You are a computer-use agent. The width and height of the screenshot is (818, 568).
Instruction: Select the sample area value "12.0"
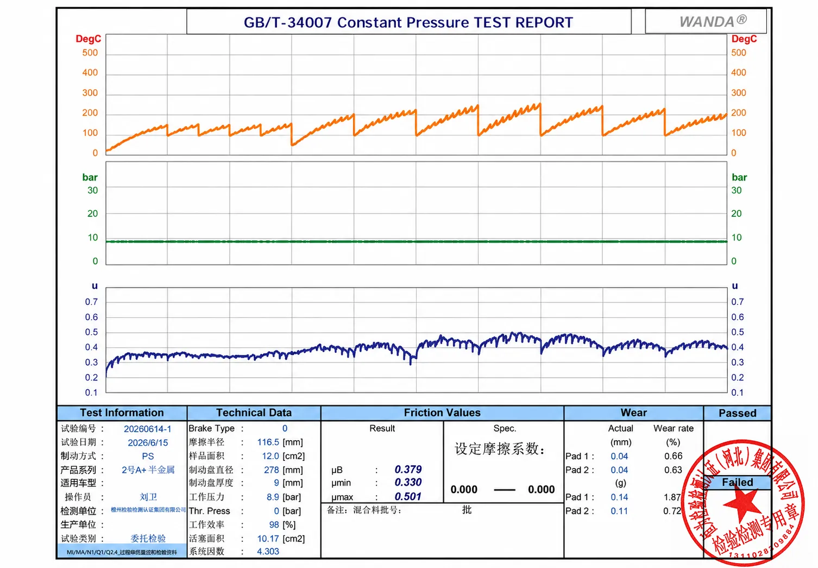point(270,456)
